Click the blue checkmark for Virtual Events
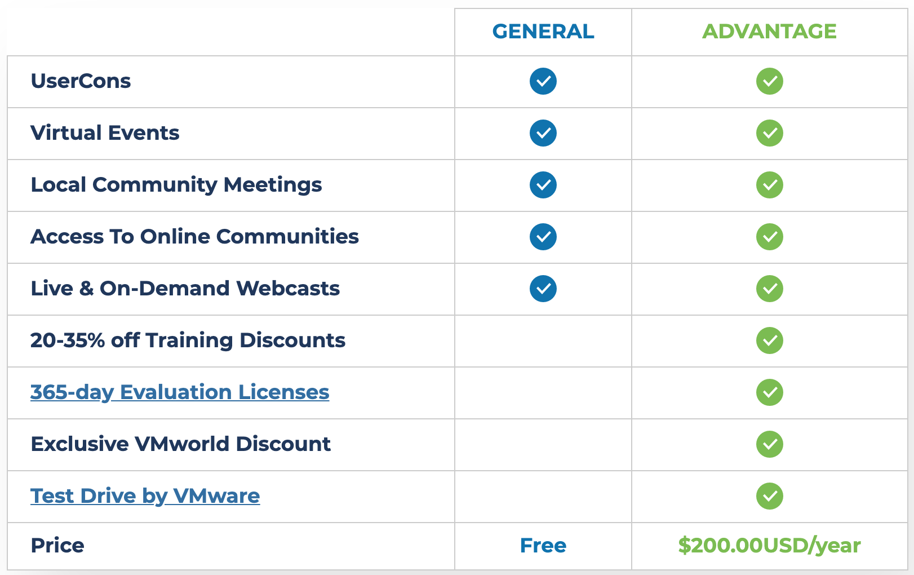Screen dimensions: 914x575 (x=543, y=133)
